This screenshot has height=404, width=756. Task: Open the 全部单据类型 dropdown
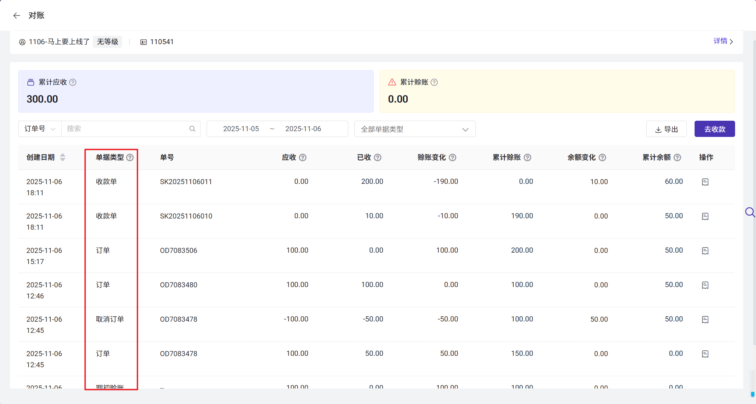click(x=415, y=129)
